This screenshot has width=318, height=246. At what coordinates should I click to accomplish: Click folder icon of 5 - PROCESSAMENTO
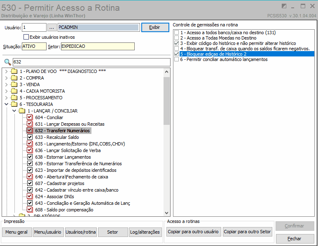coord(14,98)
